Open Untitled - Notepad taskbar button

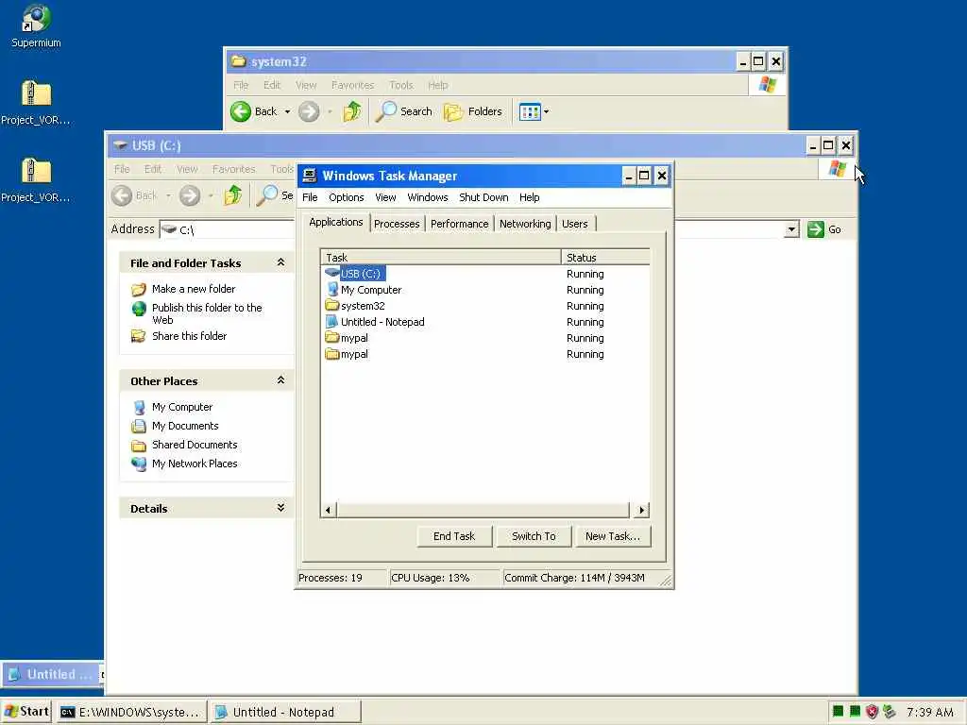[x=285, y=712]
